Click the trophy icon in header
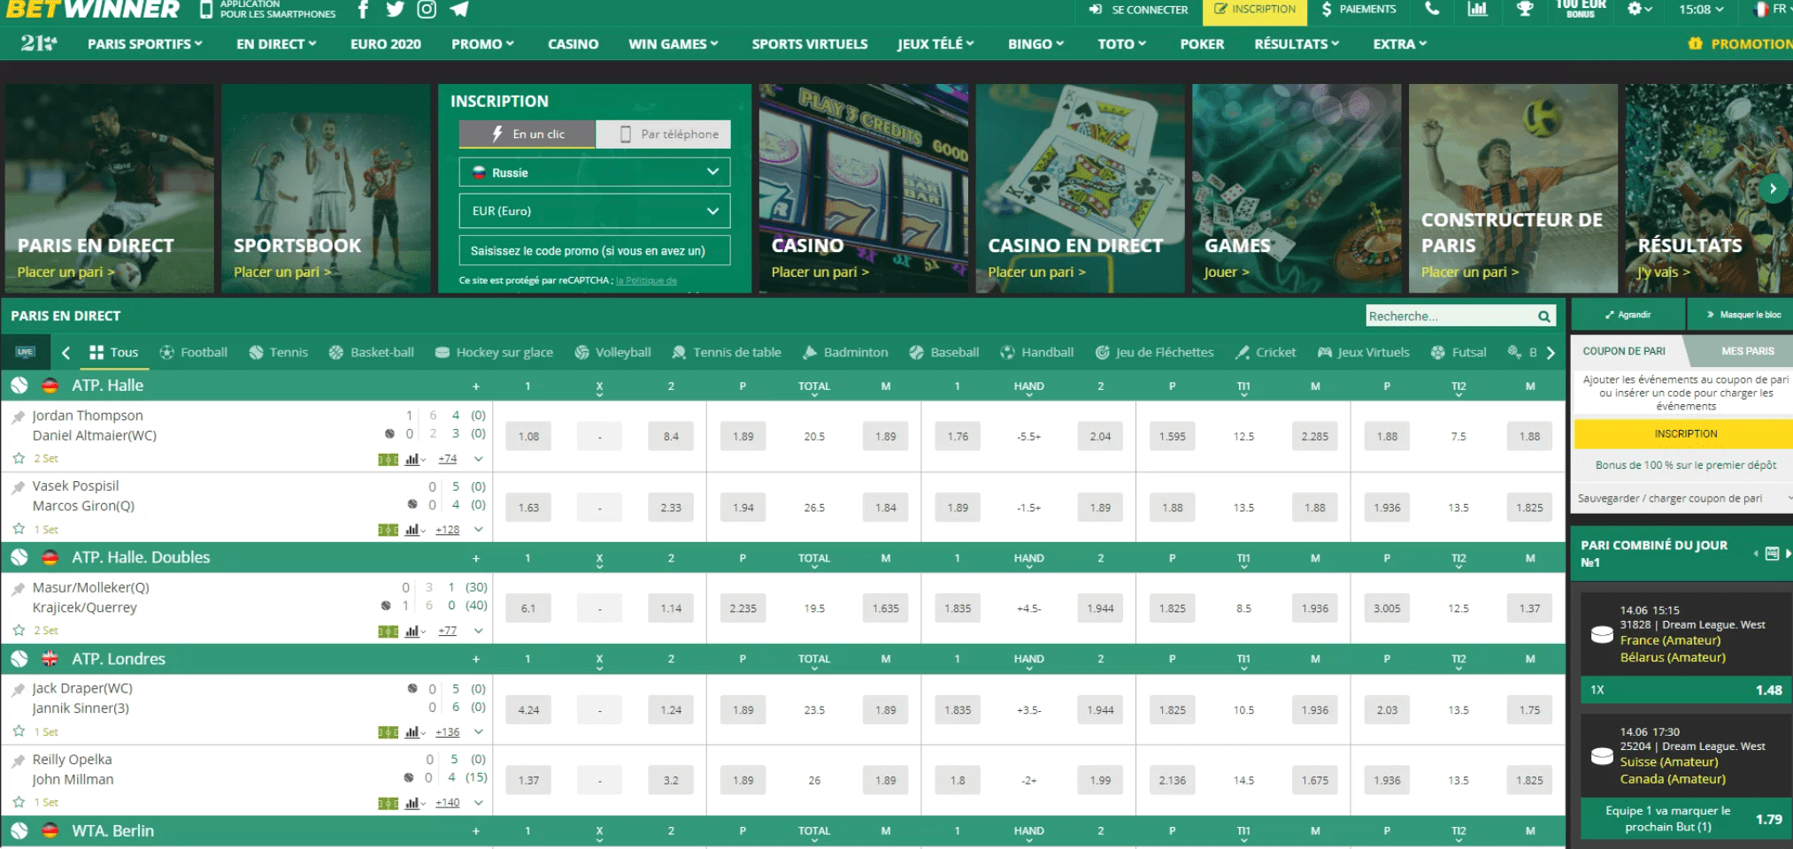Viewport: 1793px width, 849px height. click(x=1524, y=9)
